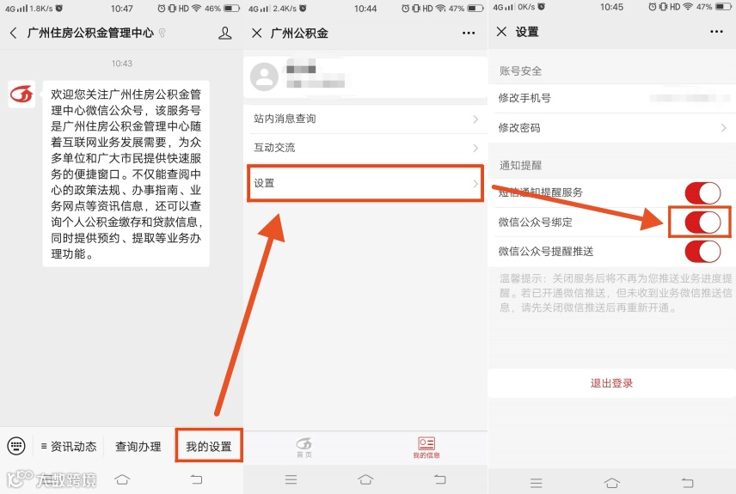Open the 查询办理 menu
Image resolution: width=736 pixels, height=494 pixels.
pyautogui.click(x=138, y=446)
